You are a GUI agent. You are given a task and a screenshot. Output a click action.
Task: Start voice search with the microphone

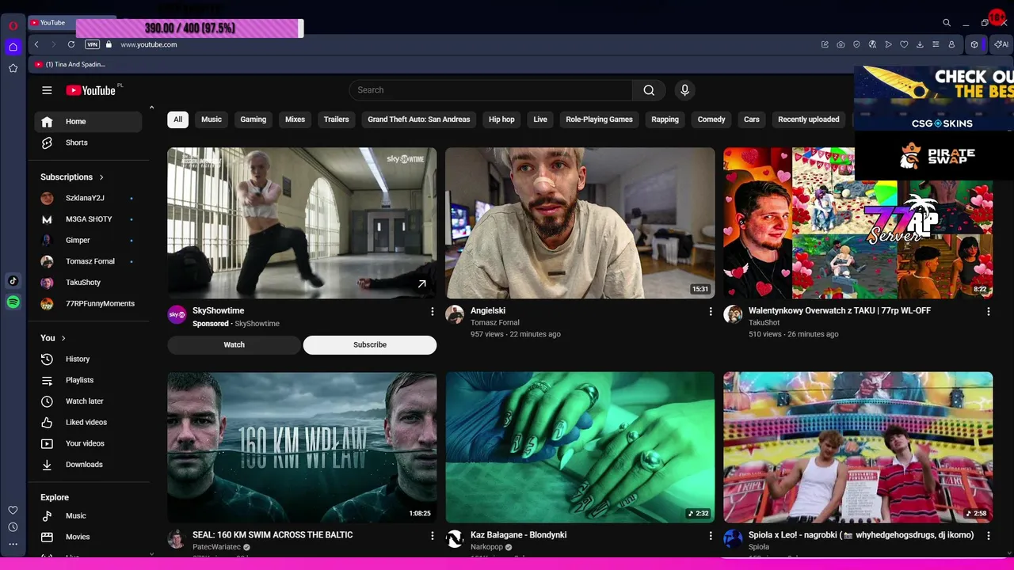click(x=685, y=90)
